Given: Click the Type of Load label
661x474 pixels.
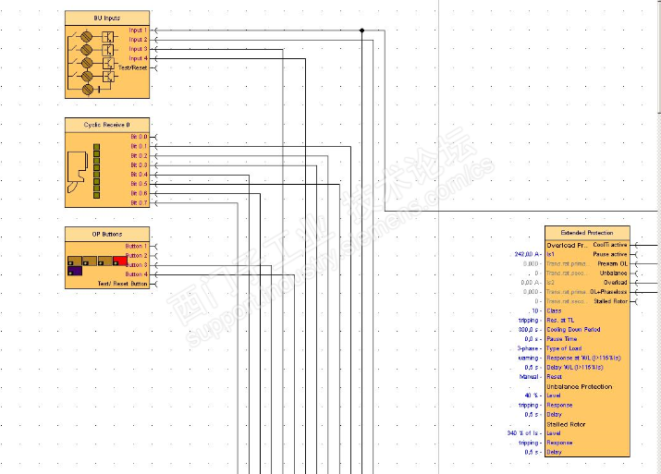Looking at the screenshot, I should (564, 348).
